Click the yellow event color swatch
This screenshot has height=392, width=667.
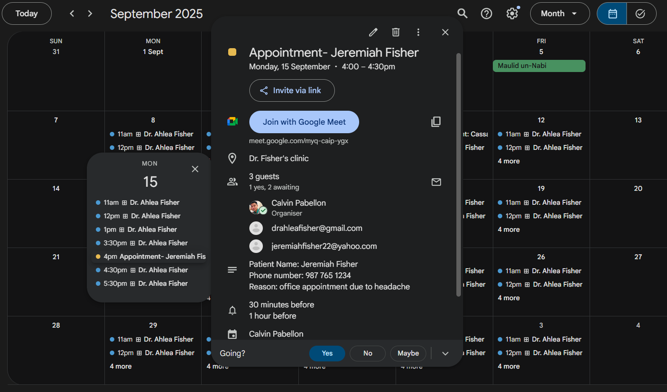pos(232,52)
